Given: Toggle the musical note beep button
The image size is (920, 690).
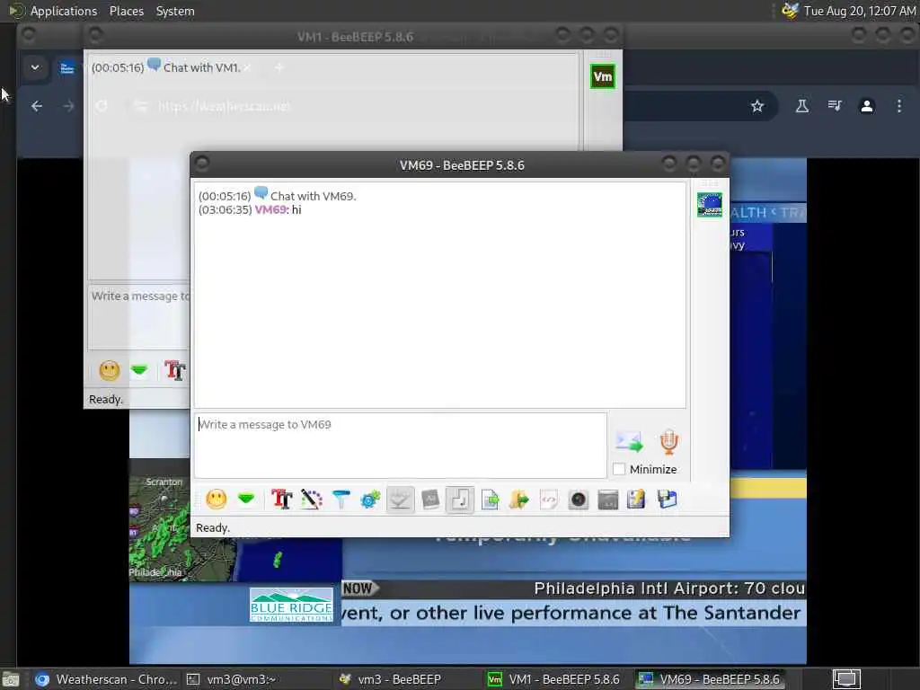Looking at the screenshot, I should tap(459, 500).
